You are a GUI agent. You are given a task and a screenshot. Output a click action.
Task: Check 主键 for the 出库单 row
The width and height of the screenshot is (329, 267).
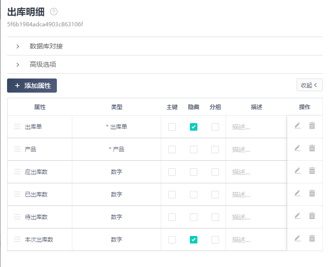tap(172, 127)
